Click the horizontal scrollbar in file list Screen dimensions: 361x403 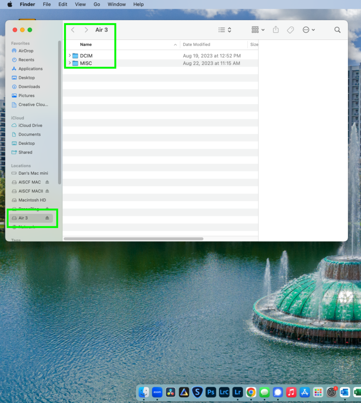[x=133, y=239]
